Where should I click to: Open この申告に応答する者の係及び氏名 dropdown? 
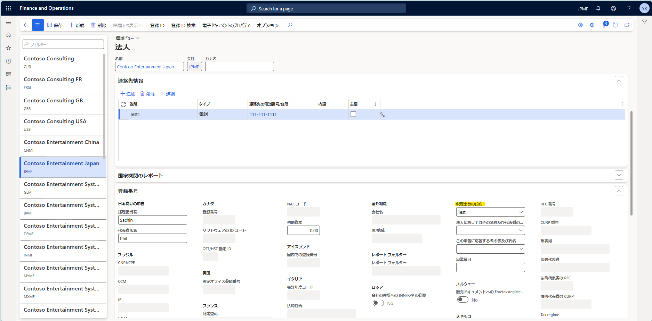(x=521, y=249)
